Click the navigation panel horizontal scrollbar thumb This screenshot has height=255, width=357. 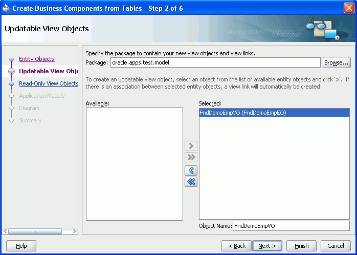(35, 231)
